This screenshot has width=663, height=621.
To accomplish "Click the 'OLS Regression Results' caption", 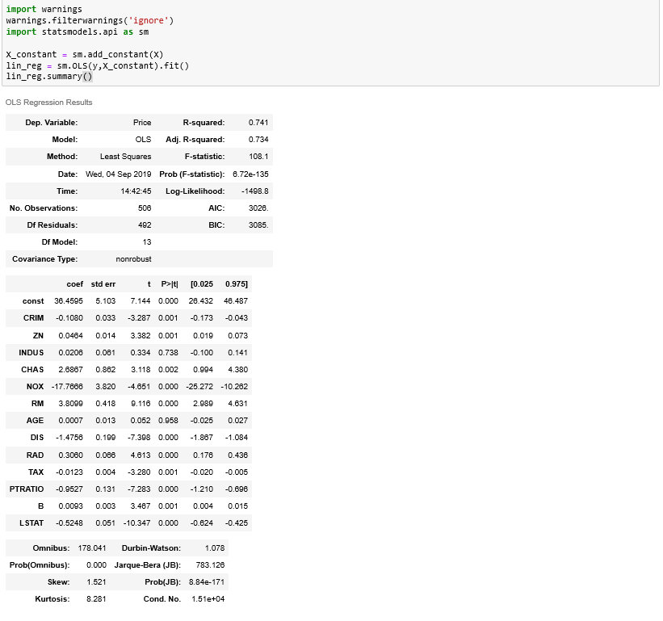I will (x=48, y=103).
